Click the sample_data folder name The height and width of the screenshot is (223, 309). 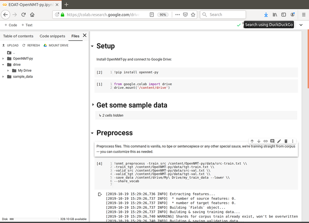(x=23, y=76)
